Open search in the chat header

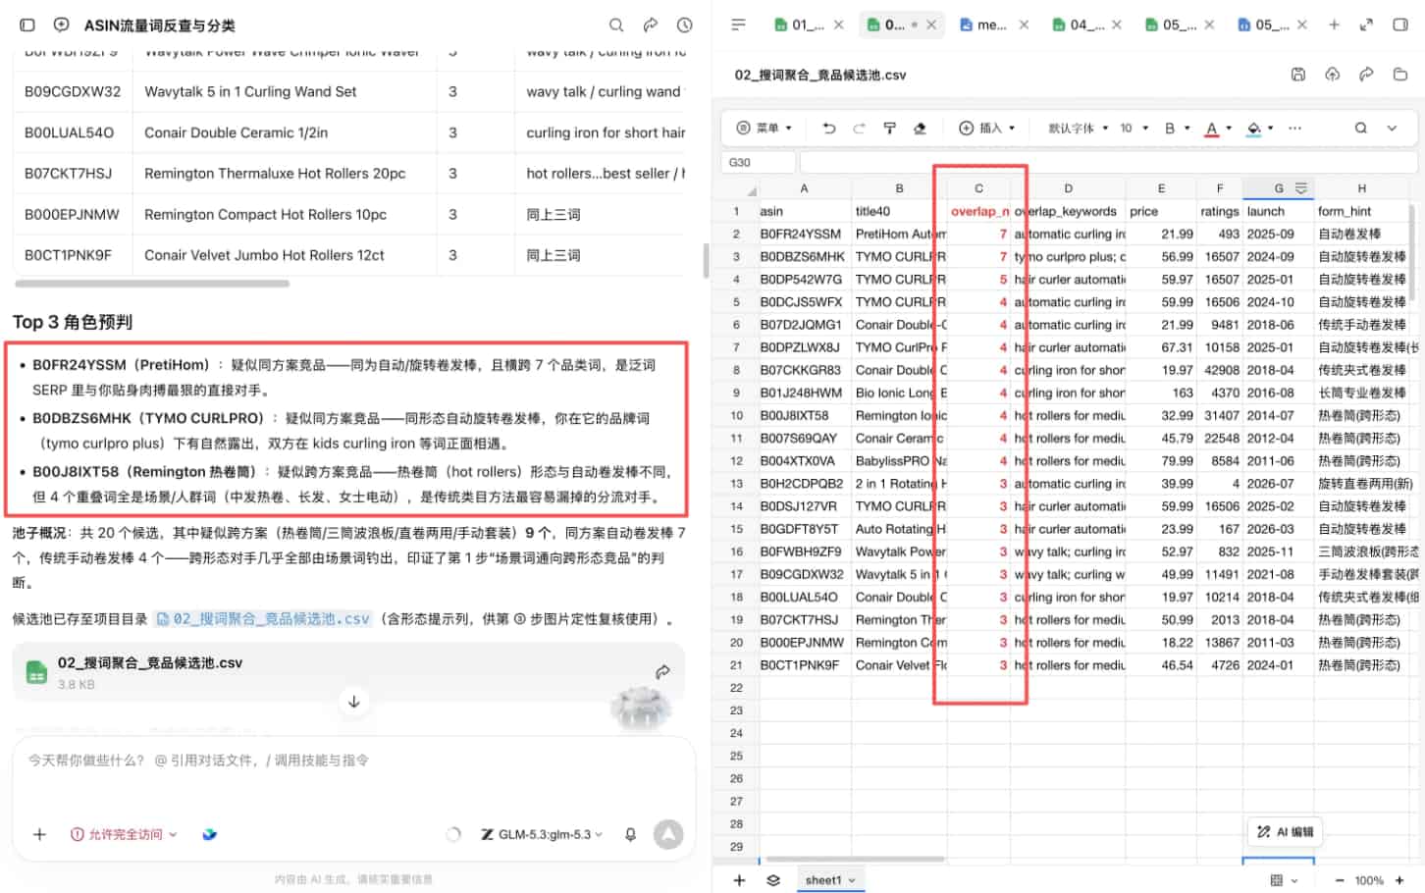coord(616,25)
